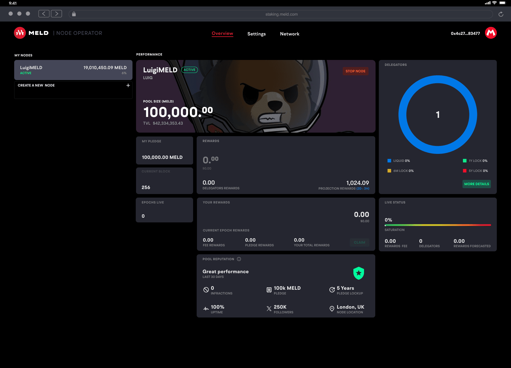Click the clock icon for 5 Years pledge lockup
The image size is (511, 368).
coord(332,290)
